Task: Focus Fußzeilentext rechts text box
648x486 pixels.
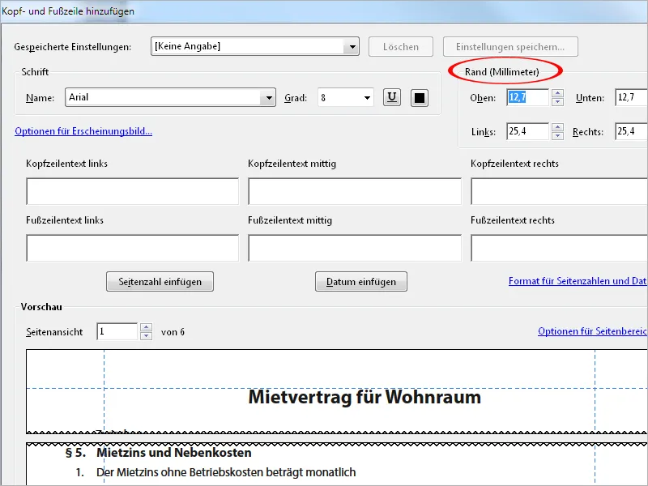Action: [x=559, y=248]
